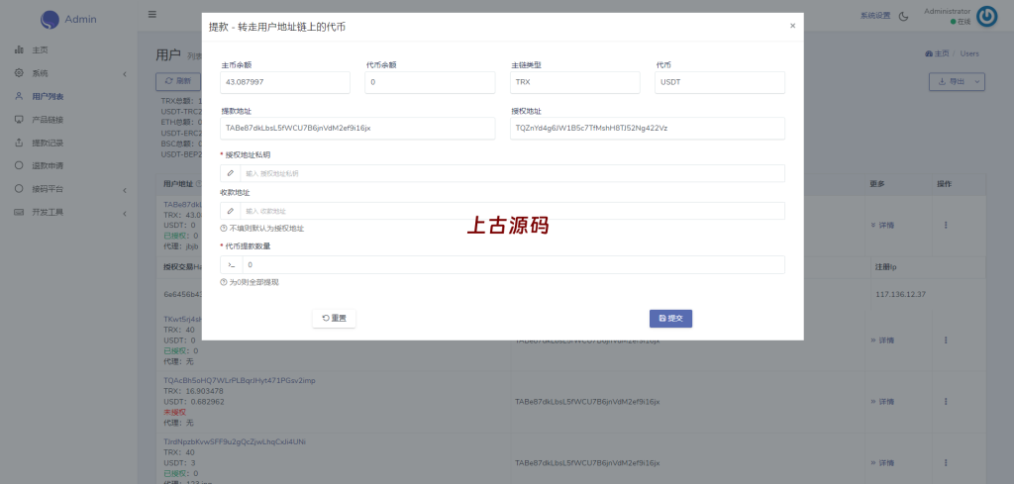Click the 更多 column header
Screen dimensions: 1014x484
pyautogui.click(x=877, y=184)
